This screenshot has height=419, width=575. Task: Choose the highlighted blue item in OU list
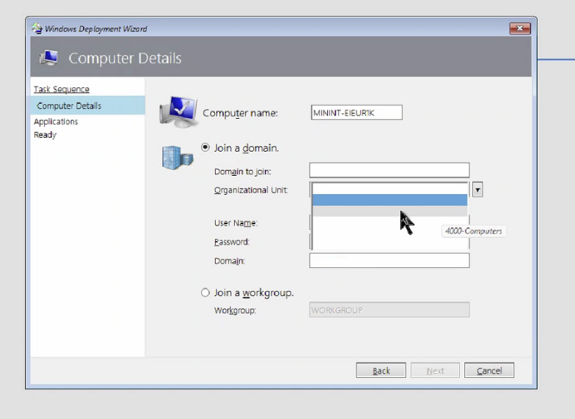(x=390, y=199)
